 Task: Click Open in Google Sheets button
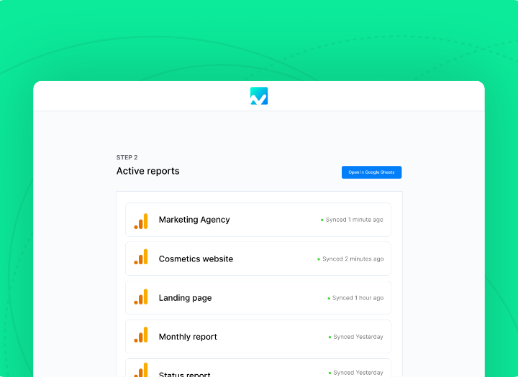coord(371,172)
